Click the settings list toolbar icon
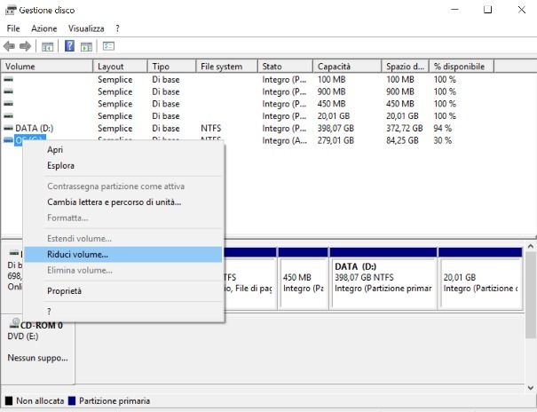Image resolution: width=537 pixels, height=412 pixels. click(x=108, y=46)
